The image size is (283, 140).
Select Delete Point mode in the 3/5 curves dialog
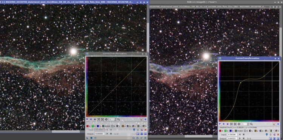click(228, 124)
